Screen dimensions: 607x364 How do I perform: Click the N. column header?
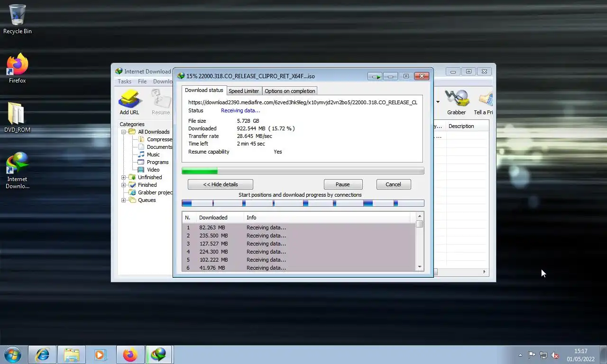tap(189, 218)
